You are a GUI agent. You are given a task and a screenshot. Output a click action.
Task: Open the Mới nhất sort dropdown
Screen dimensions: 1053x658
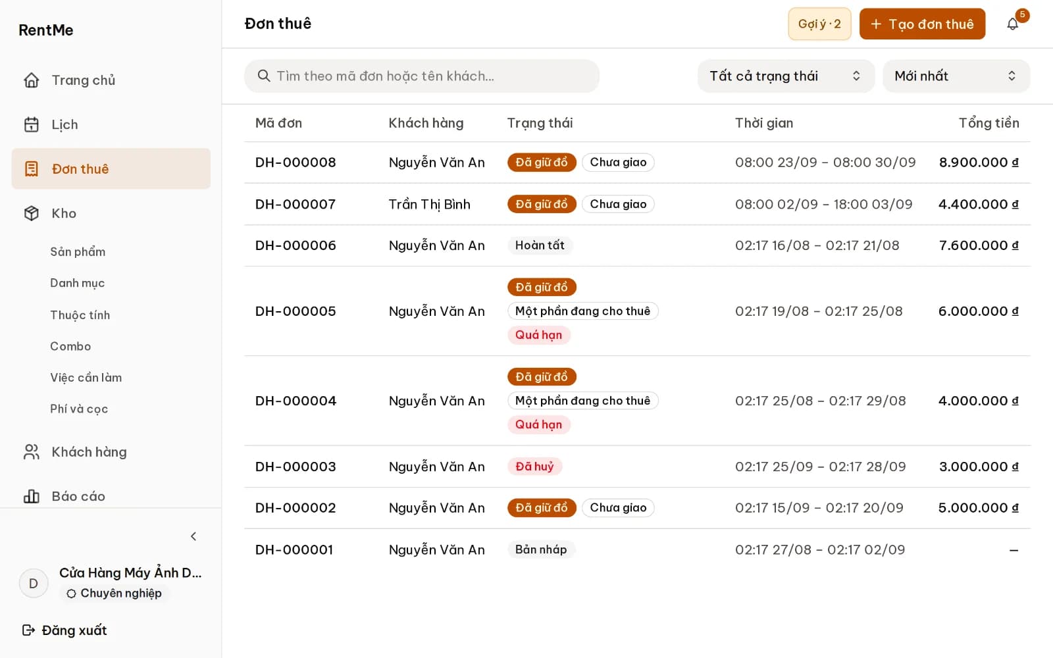point(956,76)
